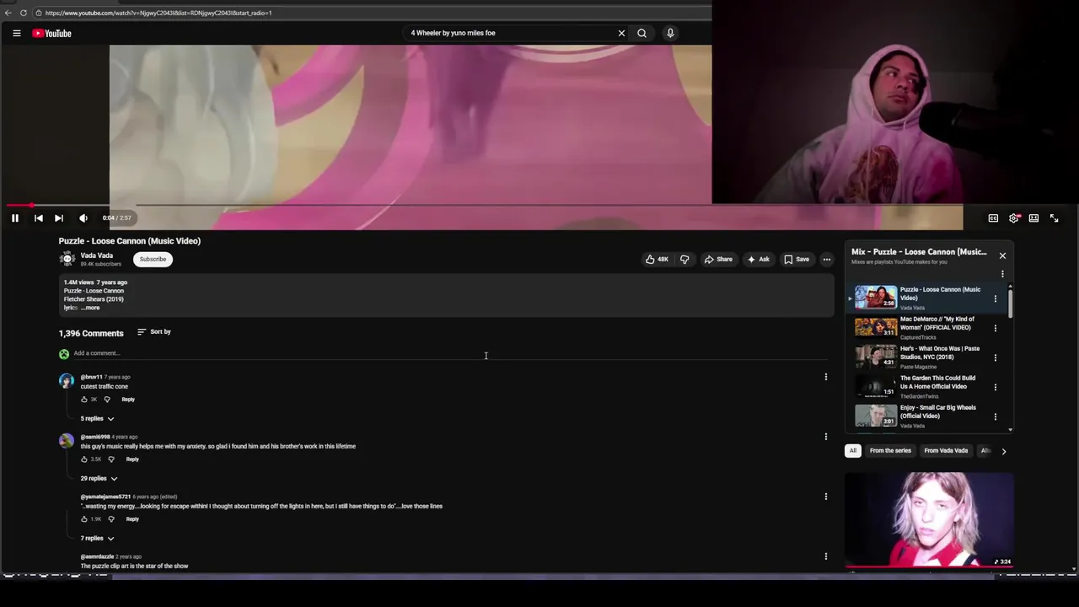Skip to the next video
Screen dimensions: 1079x607
pyautogui.click(x=59, y=218)
